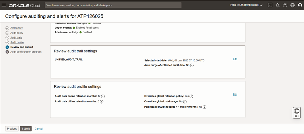Click the step 5 circle indicator
The height and width of the screenshot is (134, 304).
pos(7,47)
